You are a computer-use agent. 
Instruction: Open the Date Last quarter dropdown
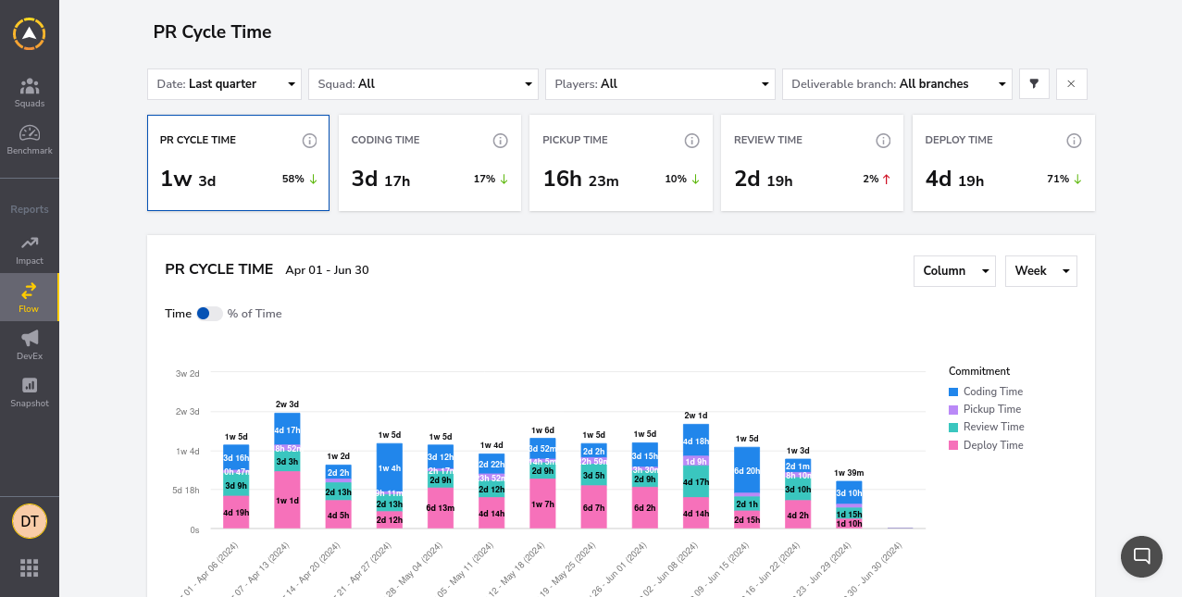(225, 83)
